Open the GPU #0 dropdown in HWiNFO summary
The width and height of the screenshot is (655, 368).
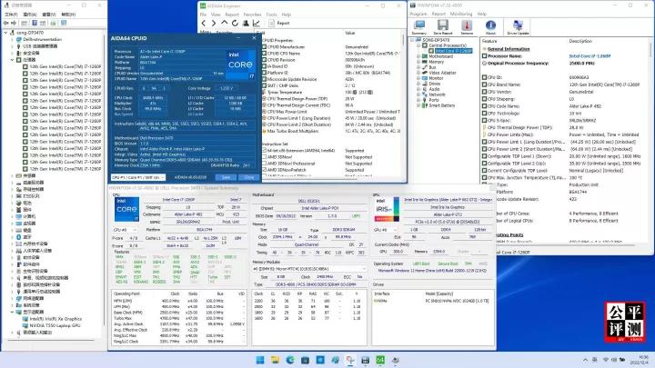385,230
